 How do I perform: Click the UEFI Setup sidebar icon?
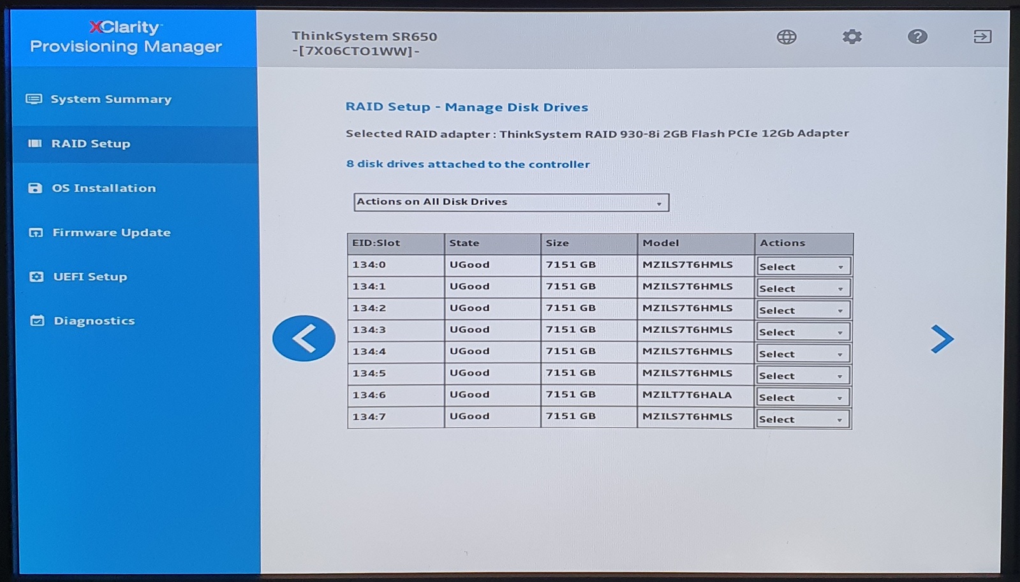pyautogui.click(x=36, y=277)
